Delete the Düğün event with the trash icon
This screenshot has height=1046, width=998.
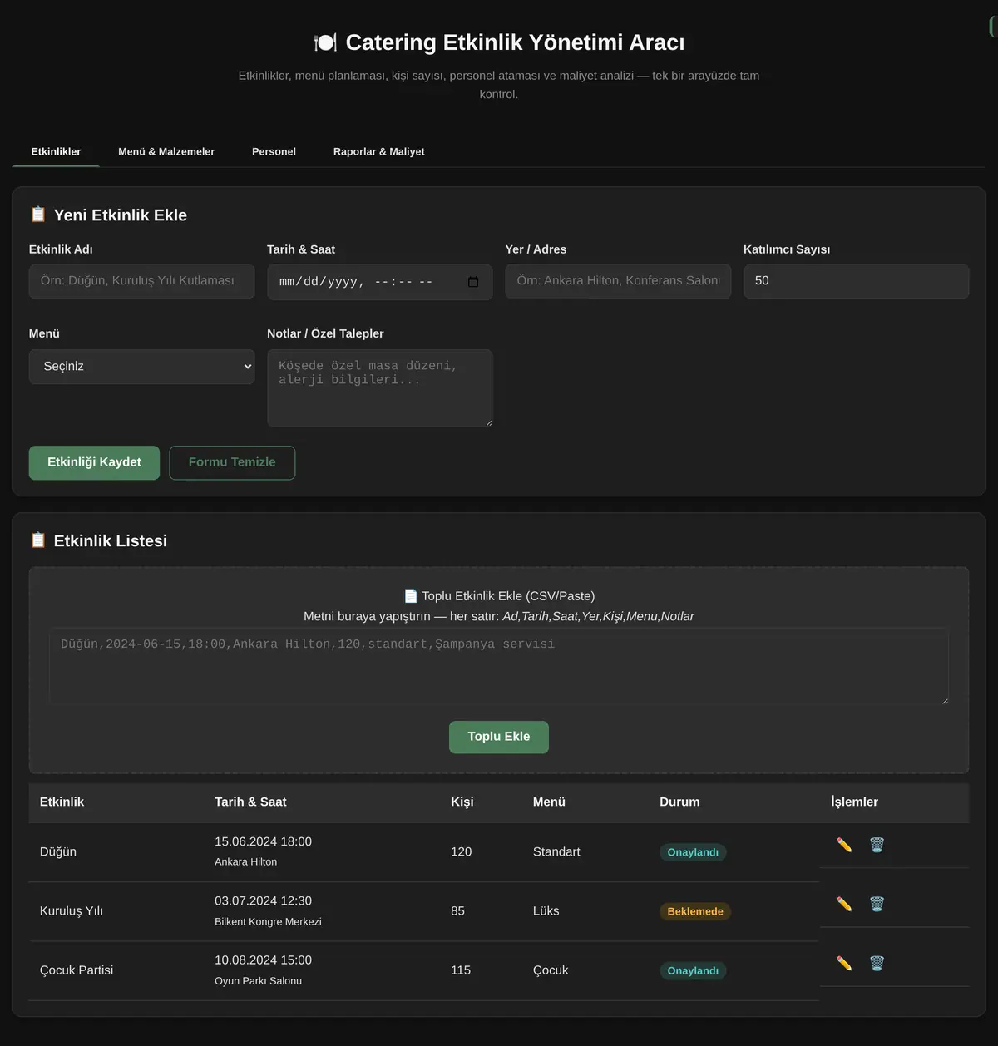pos(877,845)
